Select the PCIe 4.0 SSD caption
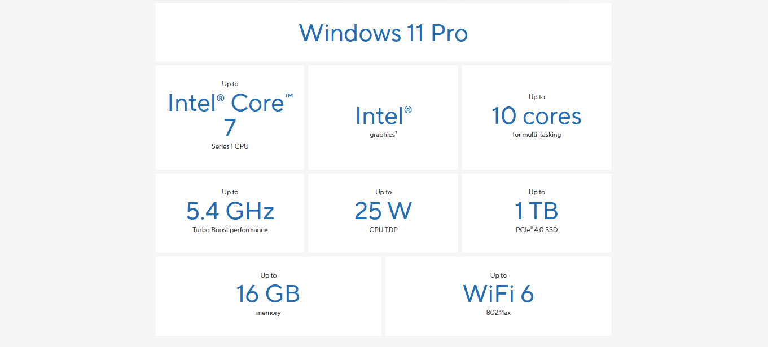Image resolution: width=768 pixels, height=347 pixels. 536,230
